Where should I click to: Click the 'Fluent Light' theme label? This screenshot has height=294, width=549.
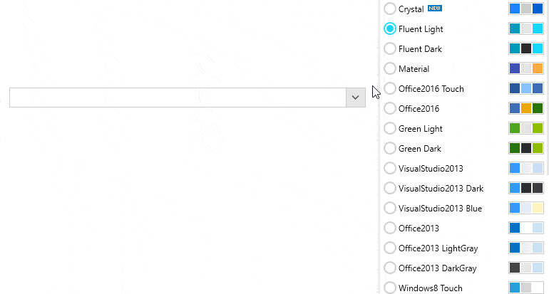point(421,29)
